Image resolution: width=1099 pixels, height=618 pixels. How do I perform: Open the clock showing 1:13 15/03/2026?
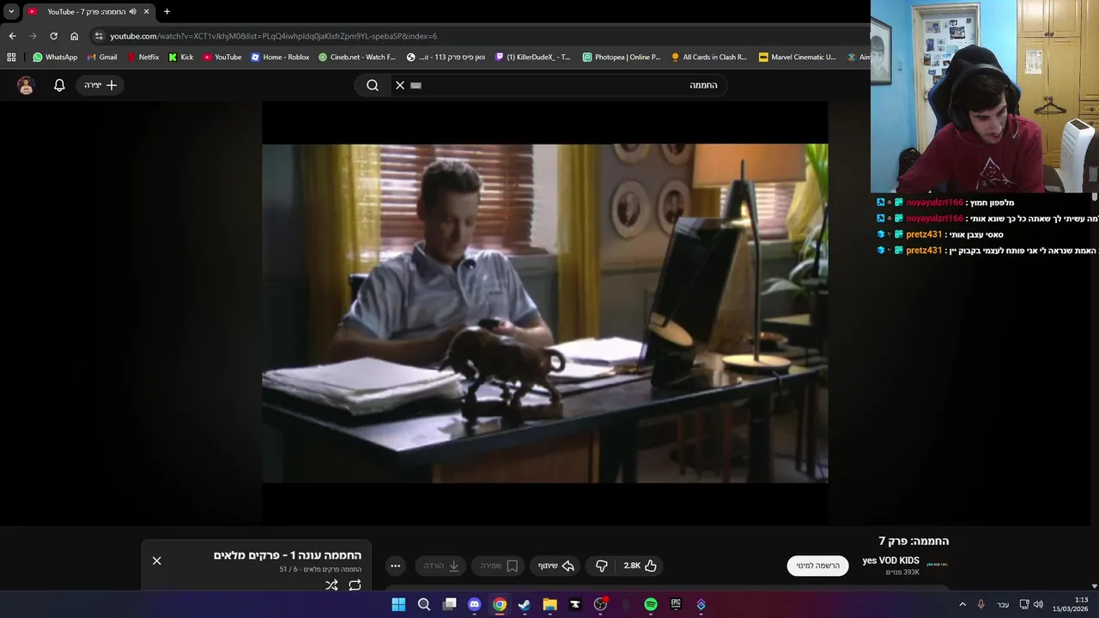[x=1070, y=604]
